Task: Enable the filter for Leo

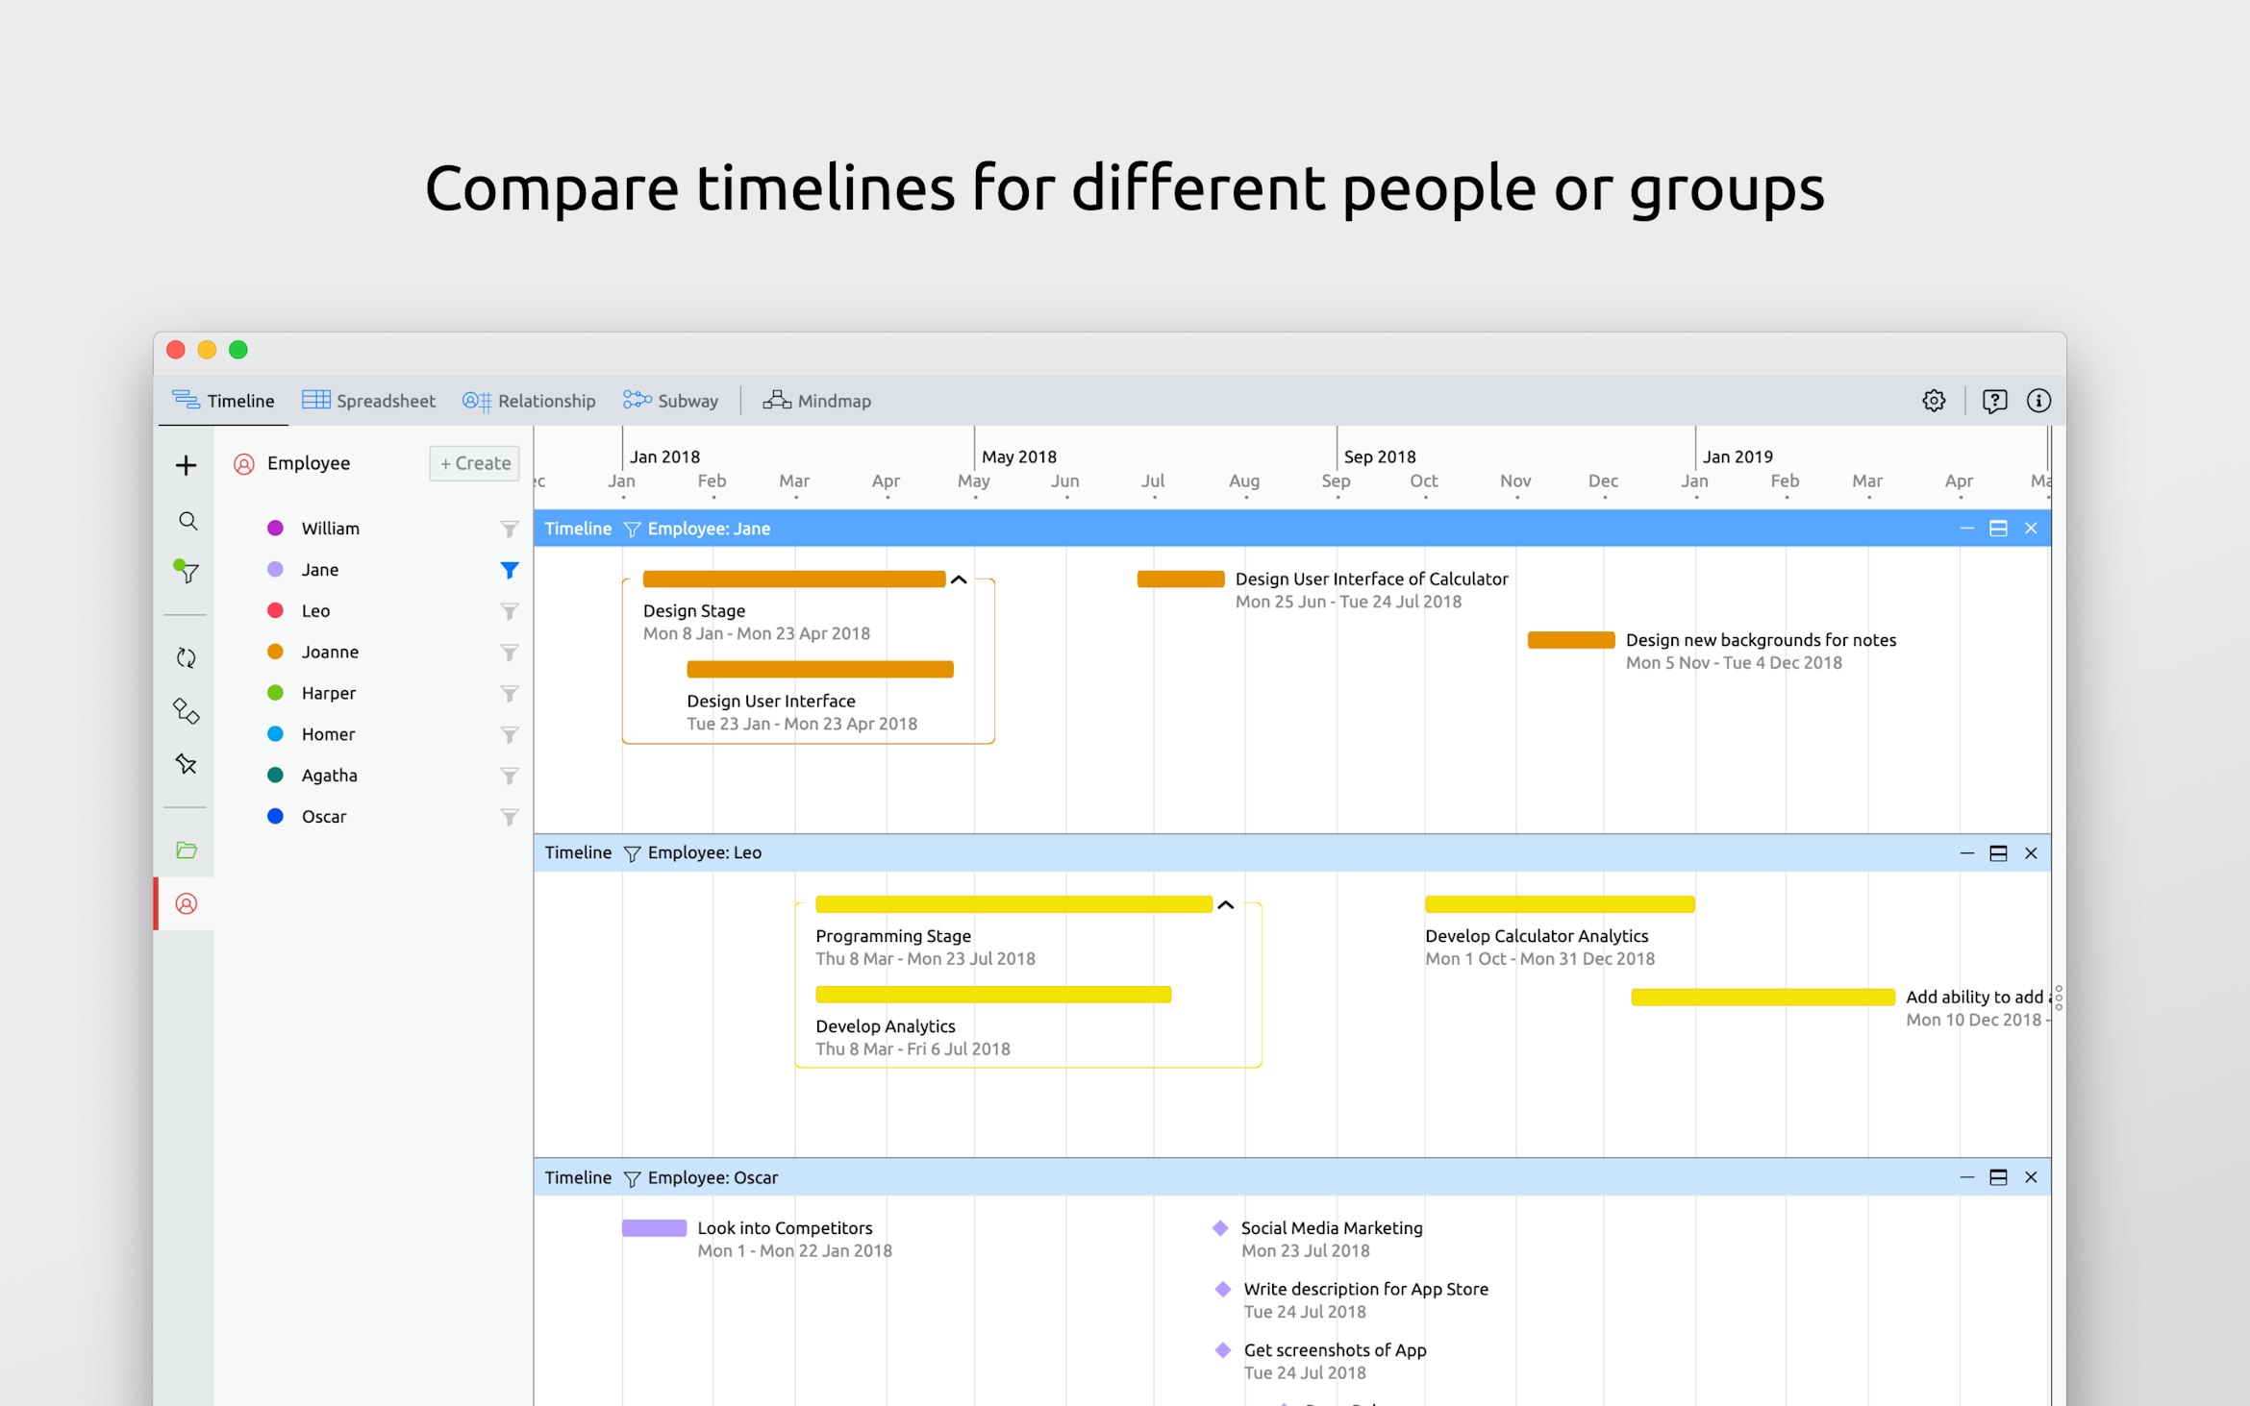Action: (x=510, y=610)
